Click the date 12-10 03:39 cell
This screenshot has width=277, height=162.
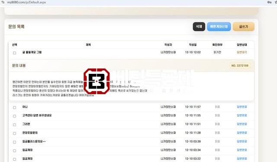(x=193, y=141)
